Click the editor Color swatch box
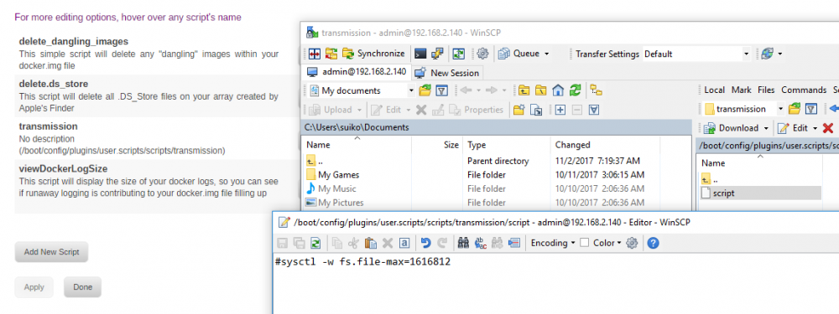Screen dimensions: 839x314 click(584, 243)
